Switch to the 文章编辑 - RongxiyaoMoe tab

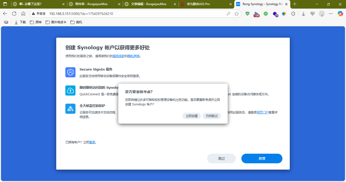pyautogui.click(x=151, y=4)
